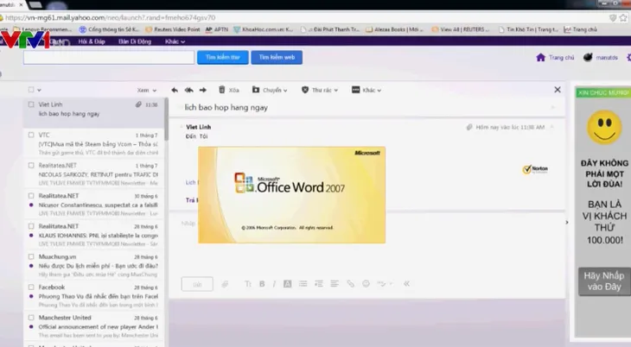Close the opened message with X
631x347 pixels.
[558, 90]
